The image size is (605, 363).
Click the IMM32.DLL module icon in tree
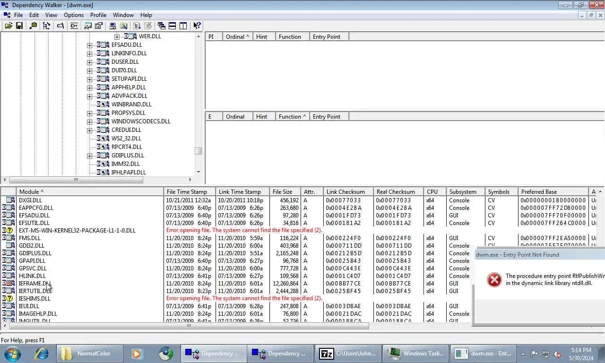103,164
